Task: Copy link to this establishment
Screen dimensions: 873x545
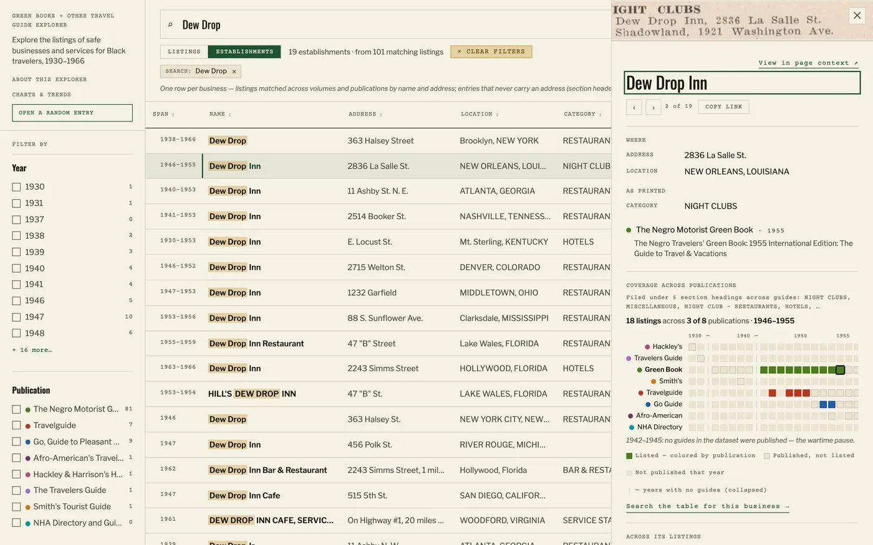Action: (x=724, y=107)
